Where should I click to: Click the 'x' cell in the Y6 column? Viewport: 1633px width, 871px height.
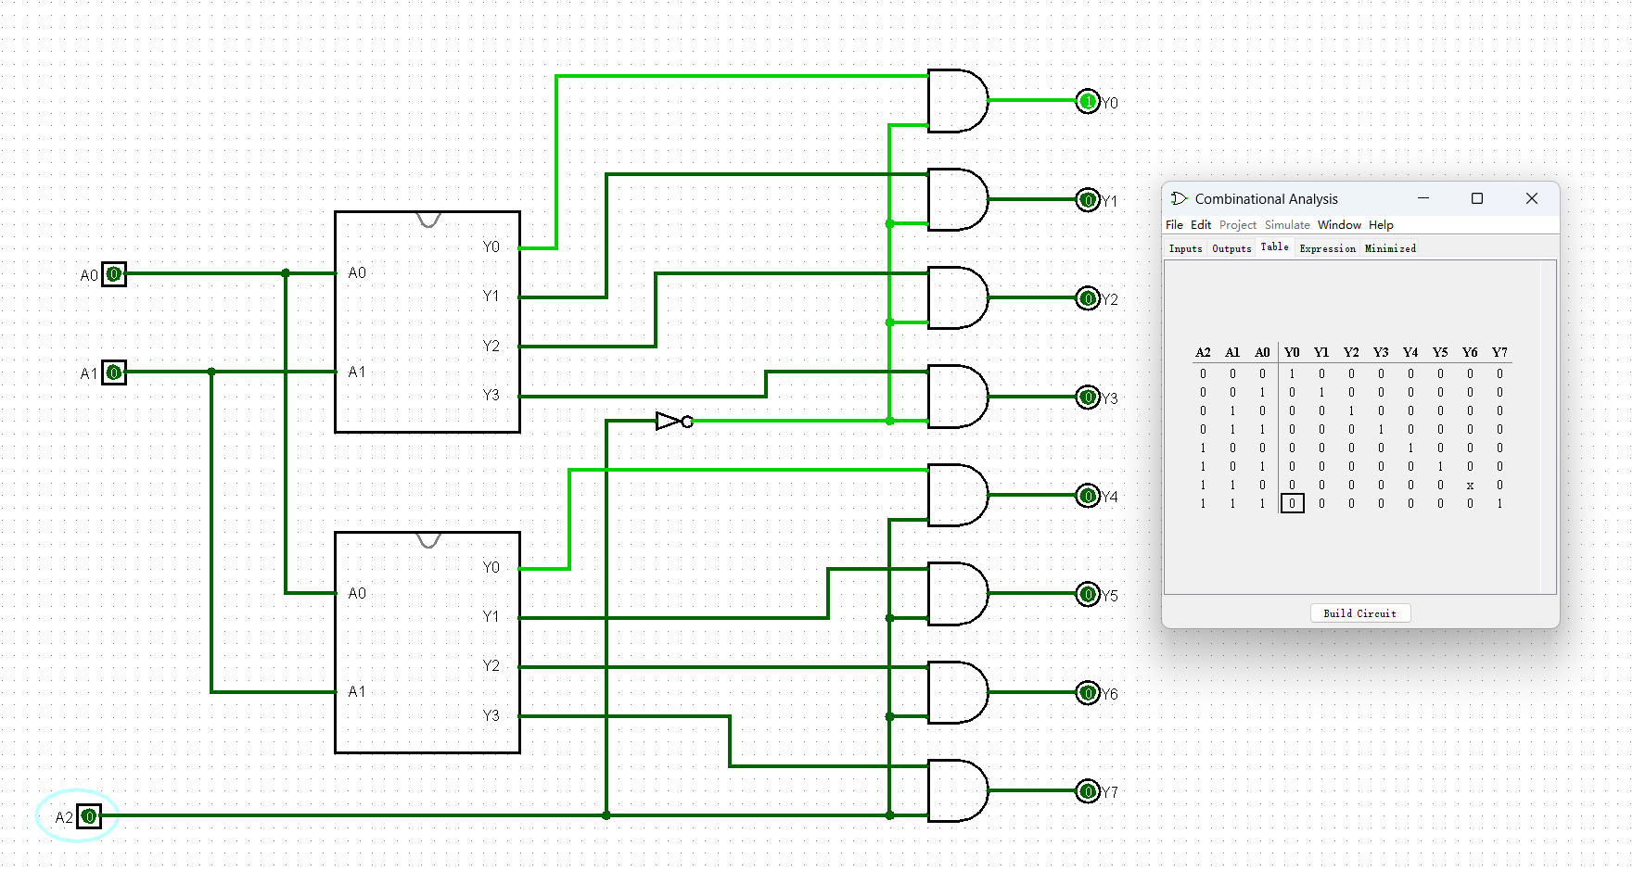pos(1470,486)
